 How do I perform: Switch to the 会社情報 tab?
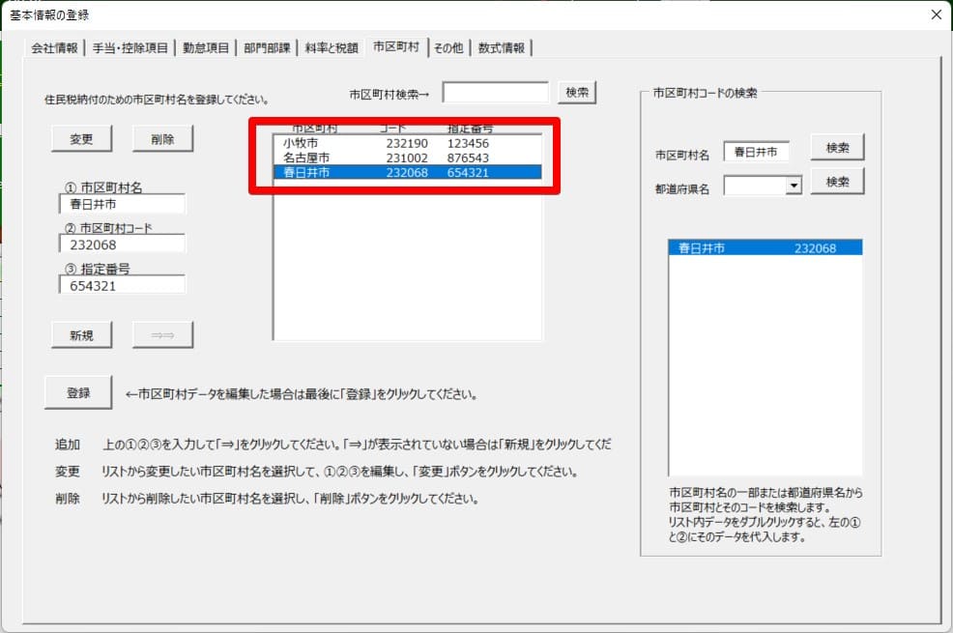point(54,47)
